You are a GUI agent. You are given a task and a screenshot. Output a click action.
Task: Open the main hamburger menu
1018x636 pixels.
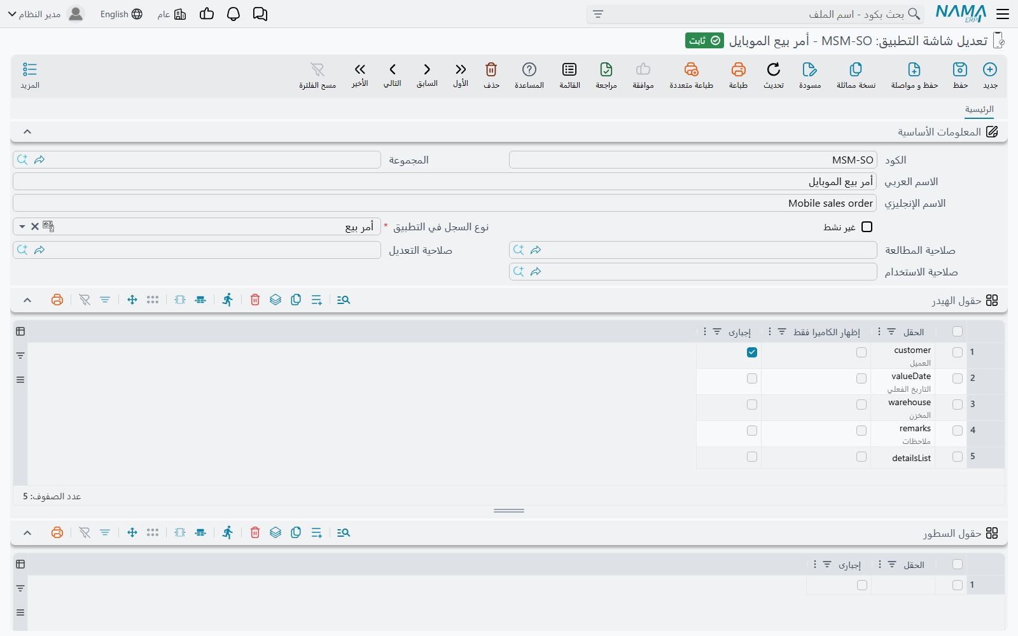[x=1003, y=14]
